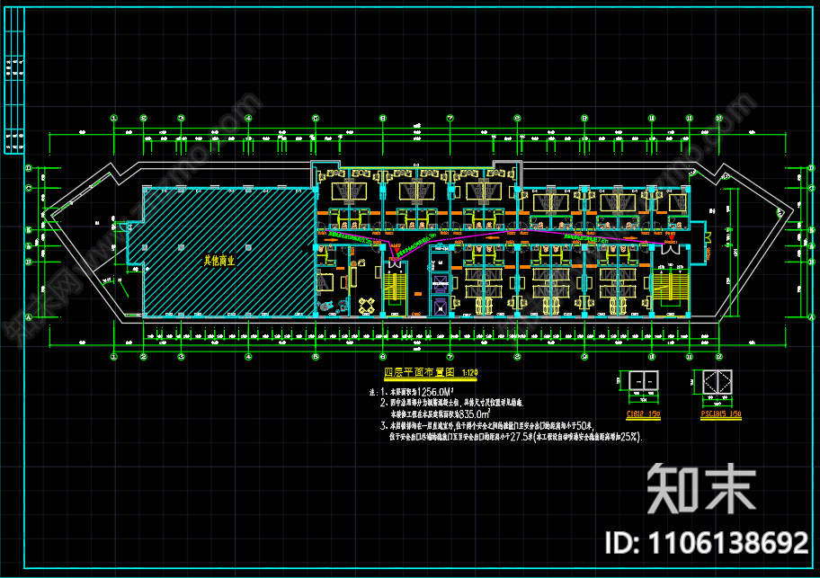This screenshot has width=820, height=578.
Task: Click axis bubble 8 in bottom row
Action: [x=517, y=357]
